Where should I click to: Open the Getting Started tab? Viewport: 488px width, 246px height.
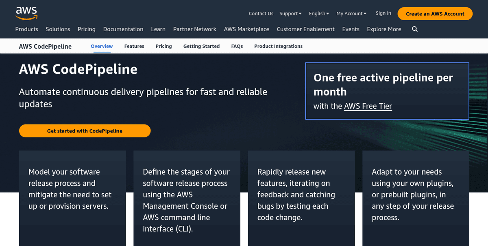pyautogui.click(x=201, y=46)
